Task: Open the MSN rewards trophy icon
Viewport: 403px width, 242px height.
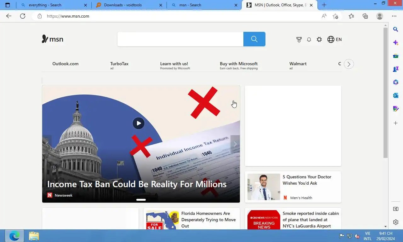Action: 299,39
